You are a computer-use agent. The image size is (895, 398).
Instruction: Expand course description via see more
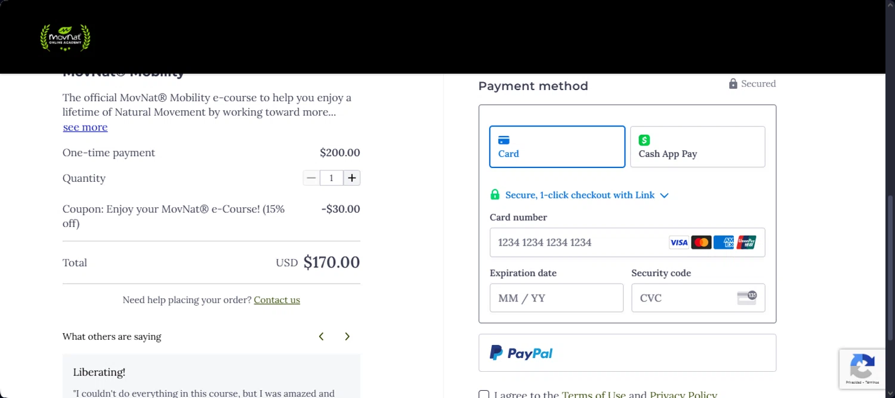(85, 128)
